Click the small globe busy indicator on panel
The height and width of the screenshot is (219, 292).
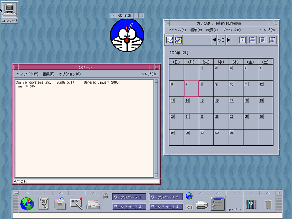(189, 196)
